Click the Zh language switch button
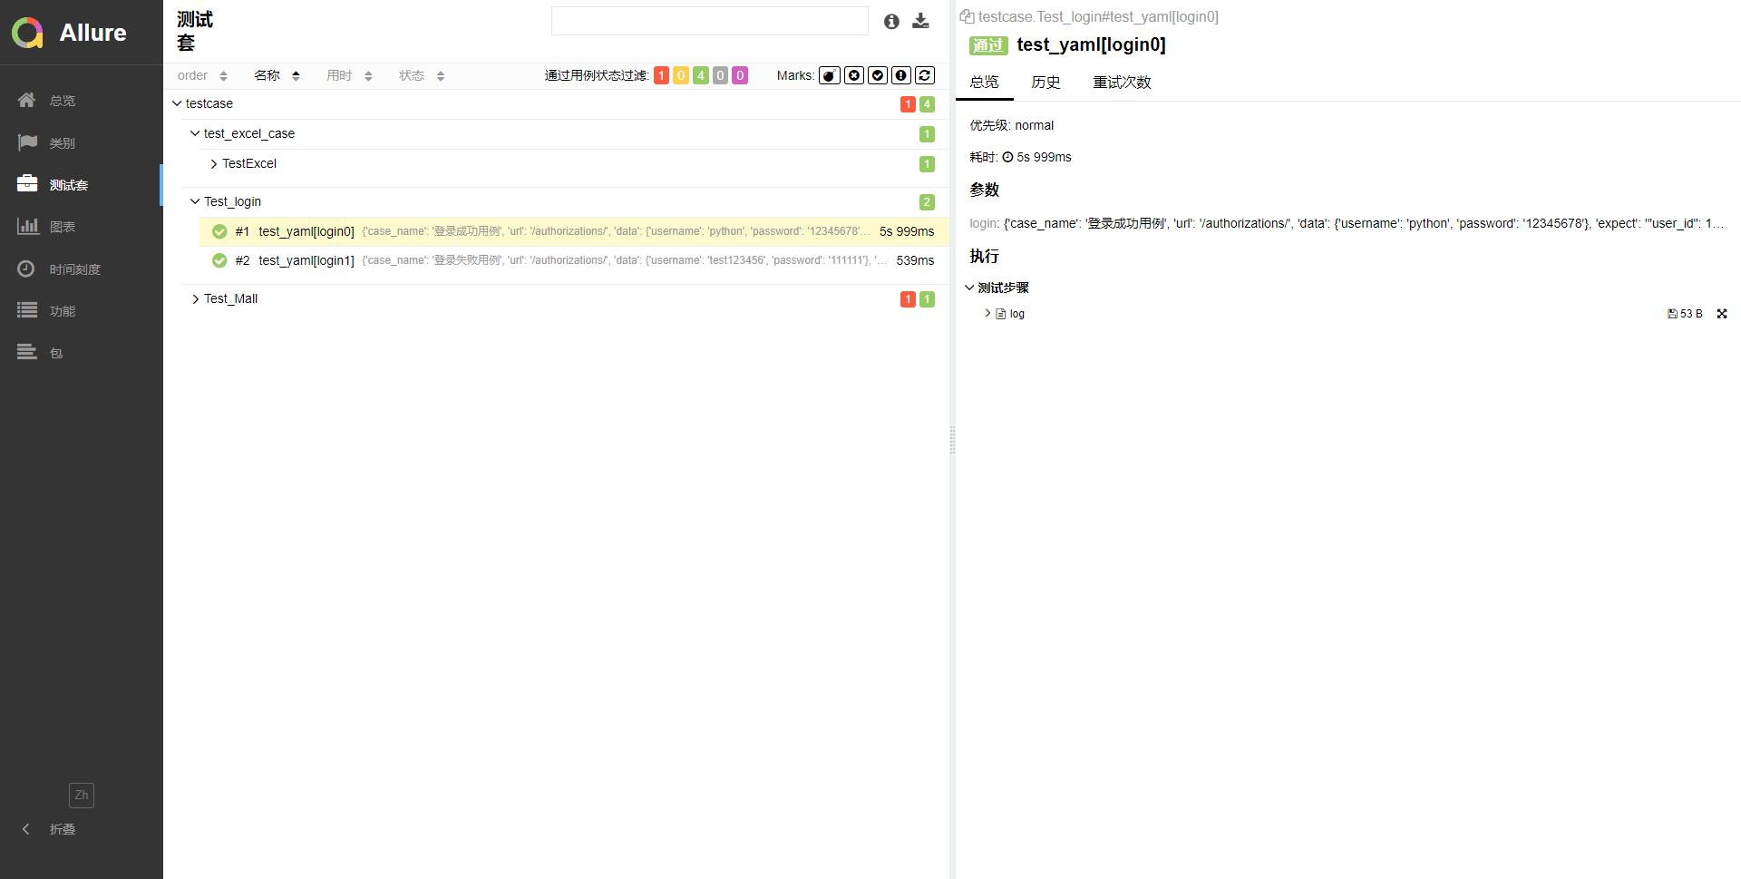 82,795
